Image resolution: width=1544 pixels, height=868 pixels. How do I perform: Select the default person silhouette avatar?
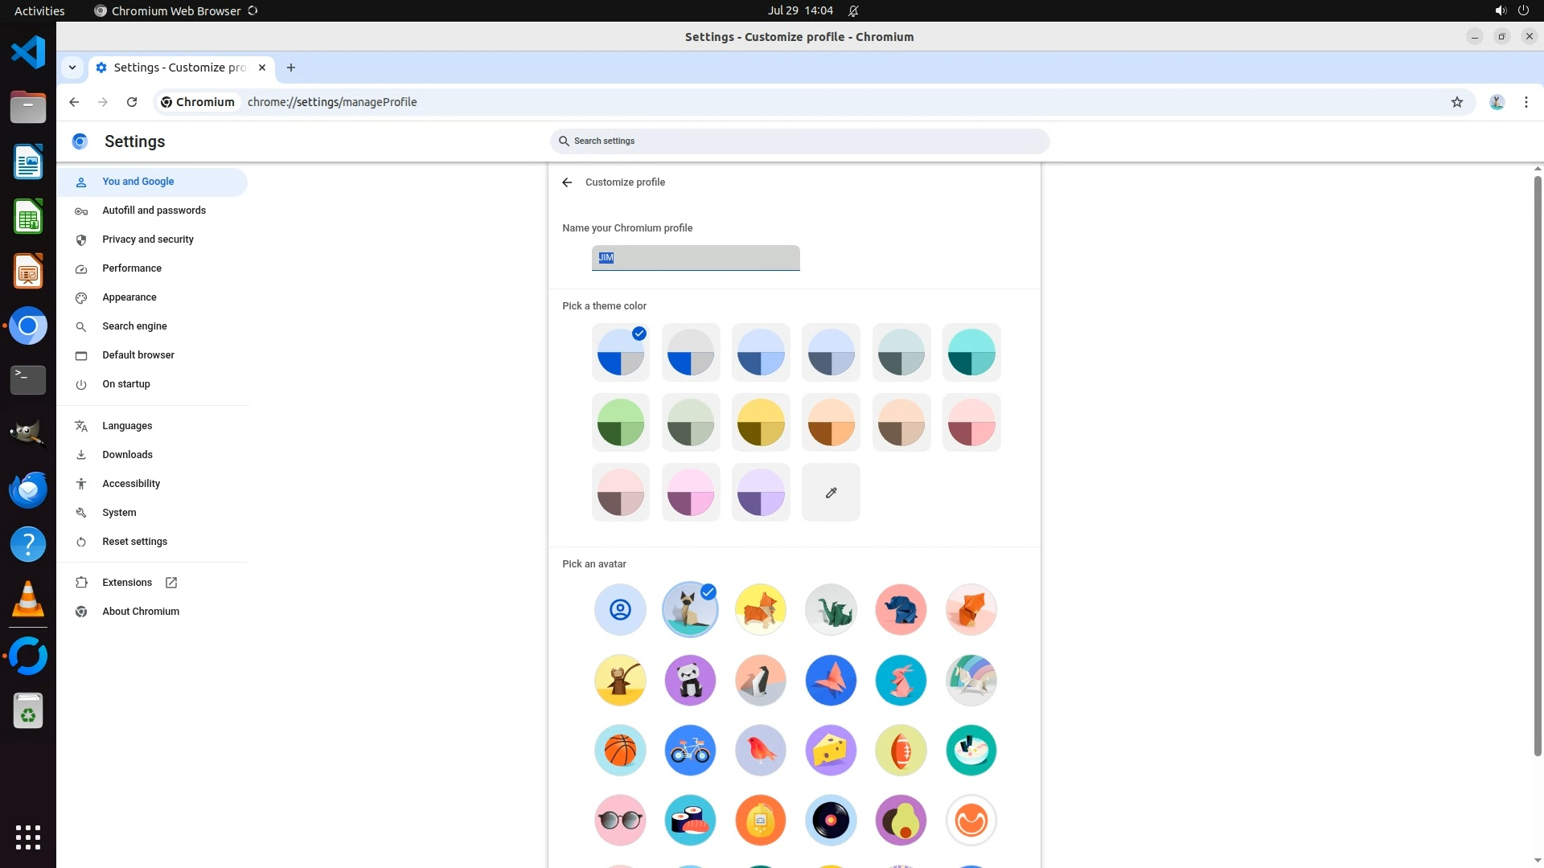pyautogui.click(x=620, y=610)
